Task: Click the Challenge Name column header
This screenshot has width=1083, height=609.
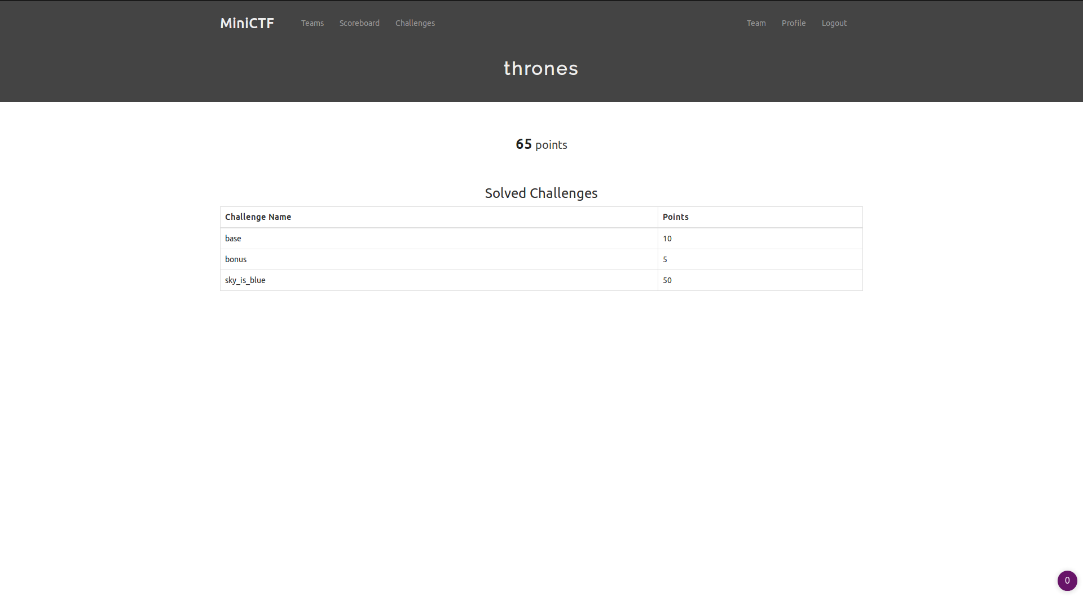Action: point(258,217)
